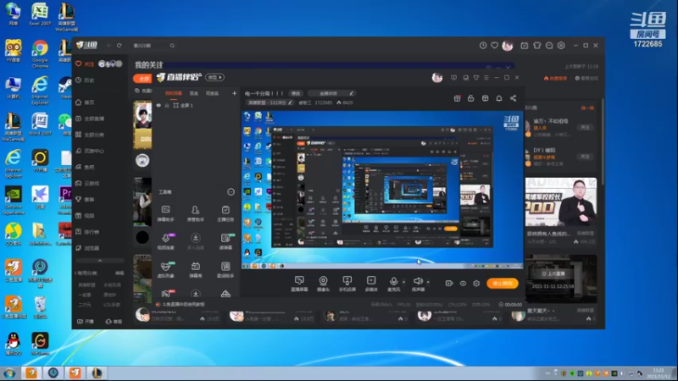Focus the Douyu search input field
Screen dimensions: 678x381
149,46
